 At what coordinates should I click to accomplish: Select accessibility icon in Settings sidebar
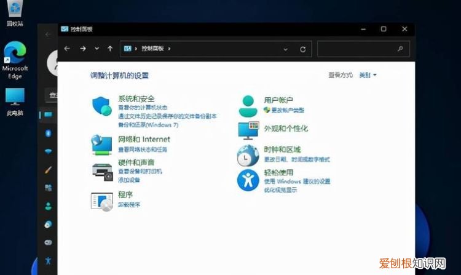[48, 261]
